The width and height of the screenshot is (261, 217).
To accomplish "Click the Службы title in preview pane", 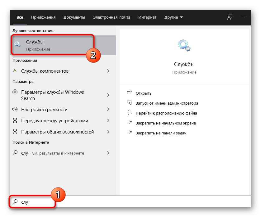I will (x=184, y=64).
